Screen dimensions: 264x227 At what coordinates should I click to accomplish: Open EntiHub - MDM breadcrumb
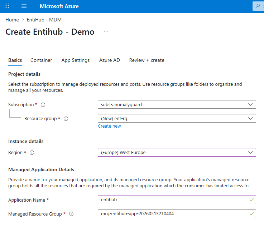(x=44, y=20)
